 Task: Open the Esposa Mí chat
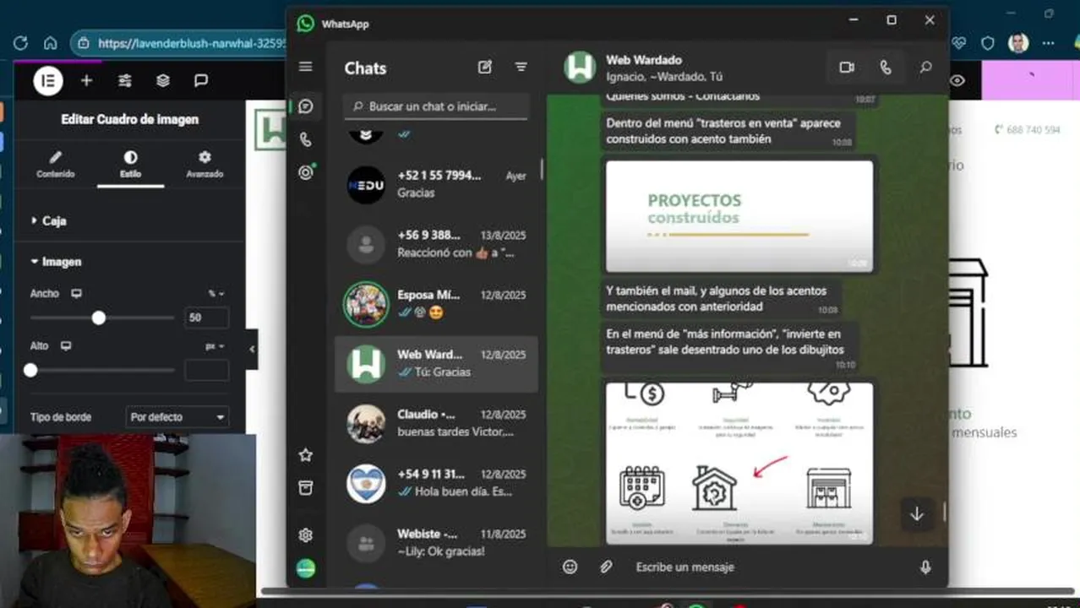436,303
